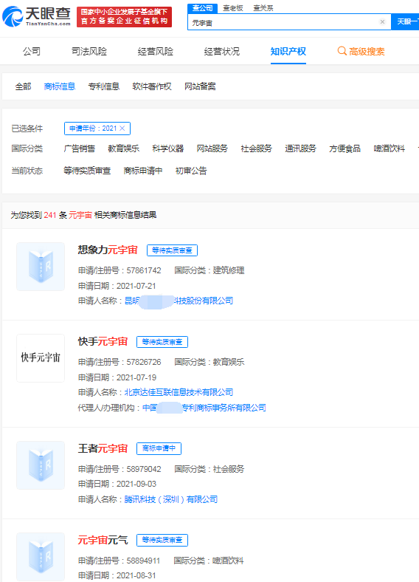Clear the search box with the X icon
Viewport: 419px width, 582px height.
pyautogui.click(x=382, y=22)
